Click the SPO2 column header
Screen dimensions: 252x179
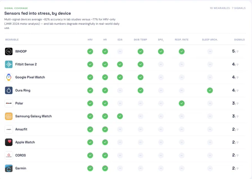161,40
